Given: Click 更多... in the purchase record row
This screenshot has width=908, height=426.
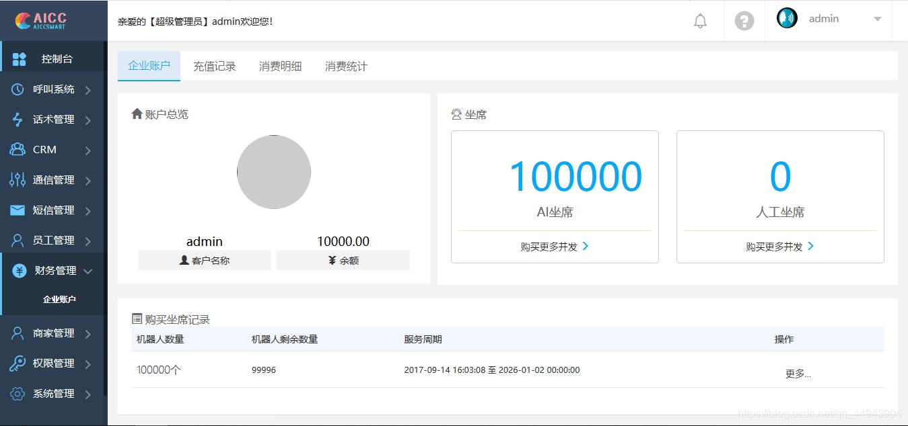Looking at the screenshot, I should tap(798, 374).
